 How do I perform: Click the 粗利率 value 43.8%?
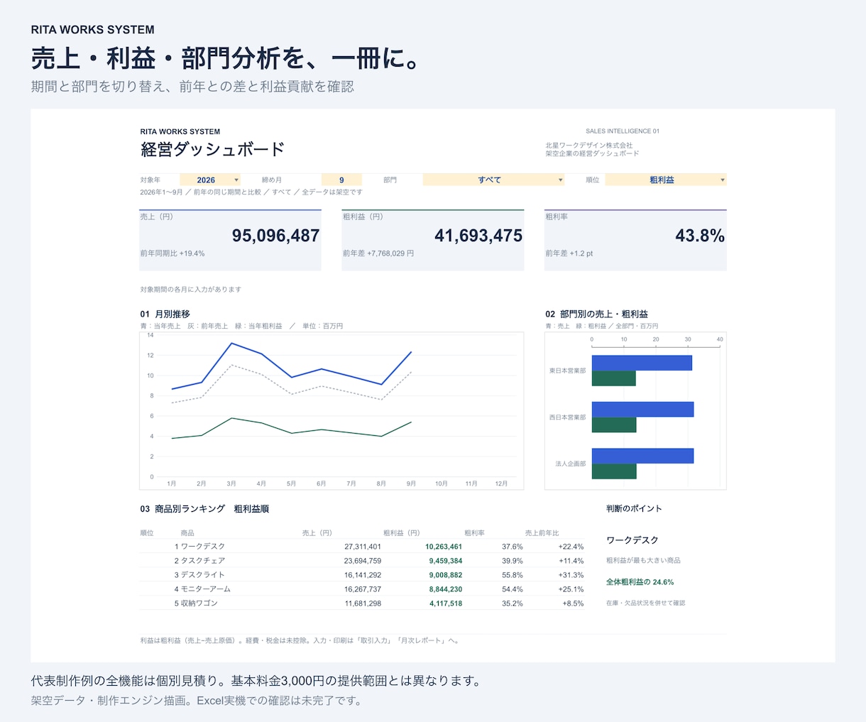700,236
